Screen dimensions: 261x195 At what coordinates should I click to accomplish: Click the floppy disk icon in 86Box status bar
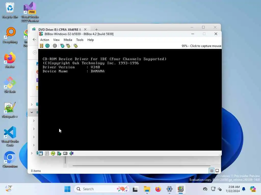[41, 153]
